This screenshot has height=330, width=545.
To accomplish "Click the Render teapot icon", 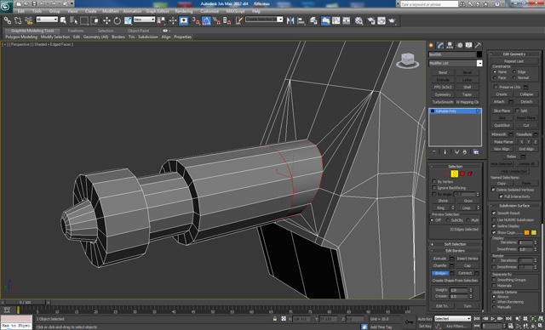I will [x=392, y=20].
